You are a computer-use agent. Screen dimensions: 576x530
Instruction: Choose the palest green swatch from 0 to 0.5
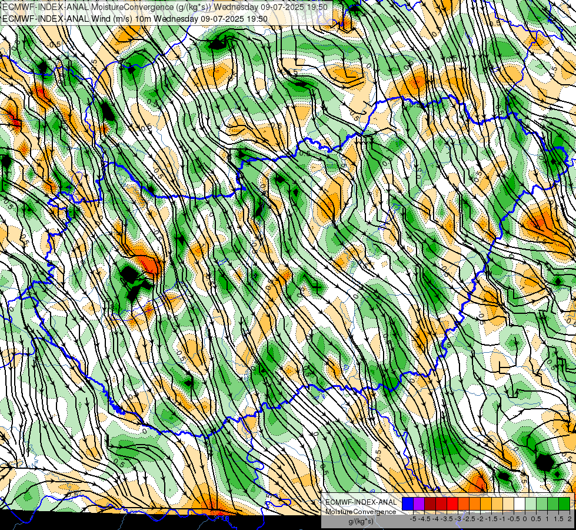531,504
